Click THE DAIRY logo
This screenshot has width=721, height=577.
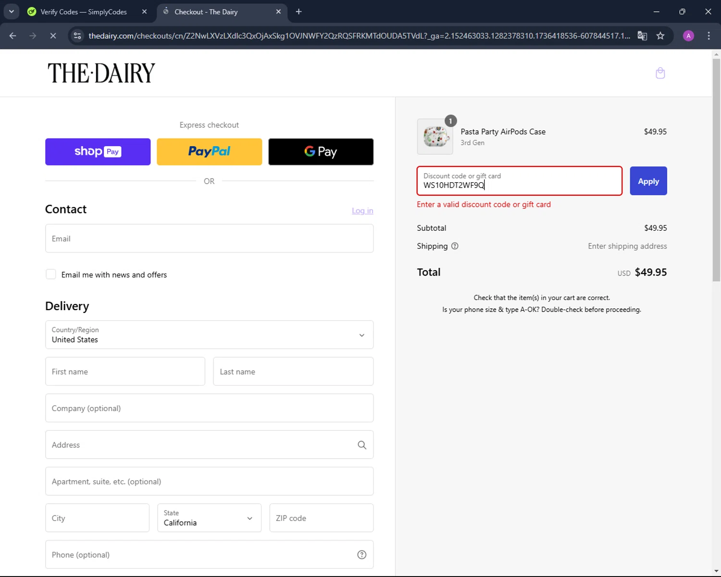coord(101,73)
